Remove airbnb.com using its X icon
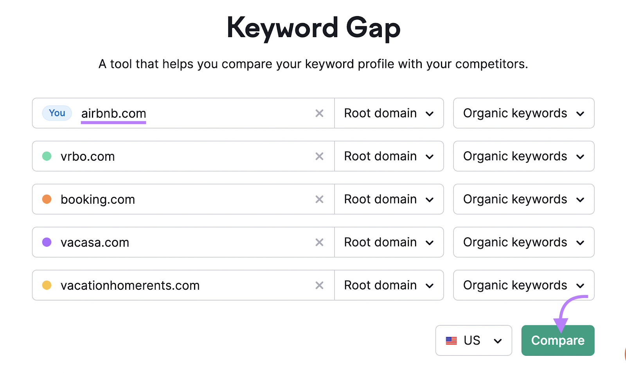 pos(319,113)
